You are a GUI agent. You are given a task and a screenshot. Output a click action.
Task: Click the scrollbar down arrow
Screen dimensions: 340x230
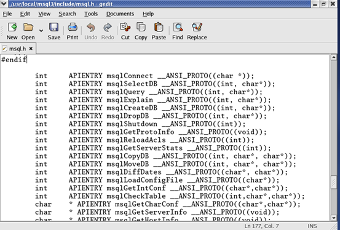click(334, 218)
